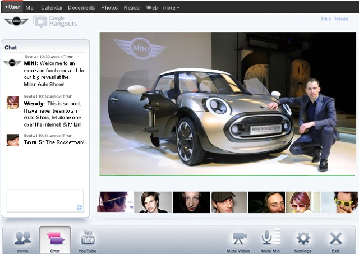Launch the YouTube icon in toolbar

[x=88, y=240]
